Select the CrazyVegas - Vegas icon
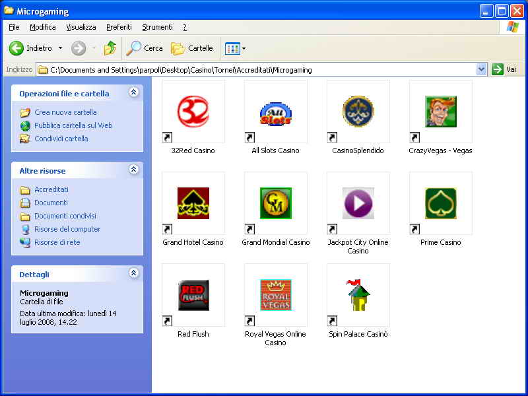 (441, 112)
